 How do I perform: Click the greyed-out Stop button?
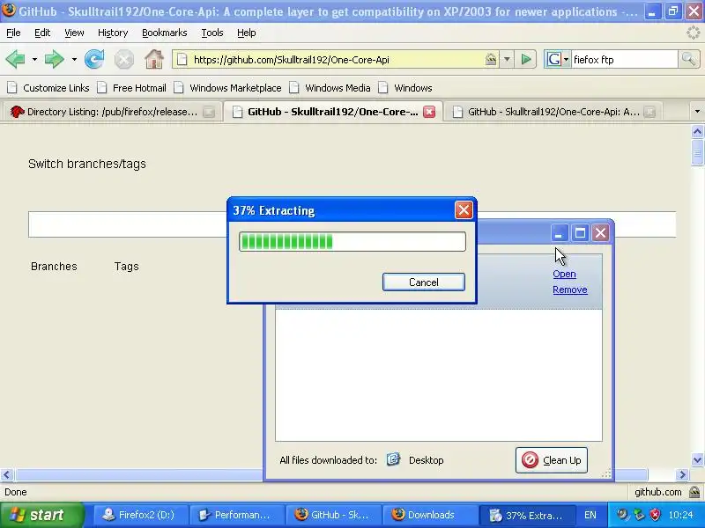[x=123, y=59]
